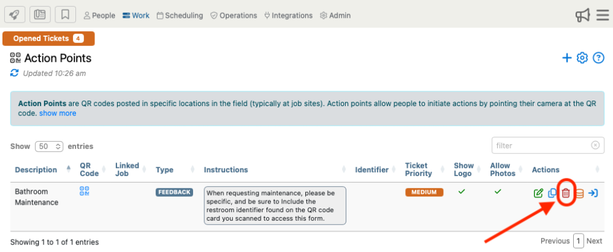The height and width of the screenshot is (252, 613).
Task: Open Action Points settings gear
Action: 582,58
